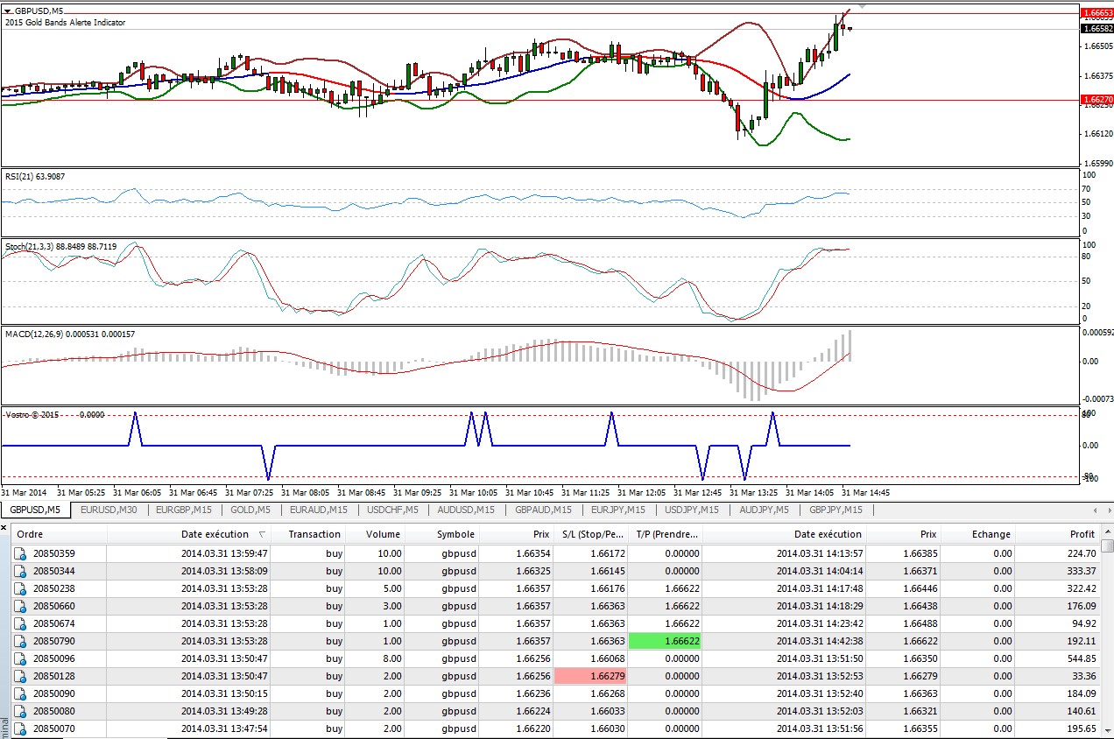Click the chart shift gray triangle marker
The height and width of the screenshot is (739, 1114).
(861, 5)
